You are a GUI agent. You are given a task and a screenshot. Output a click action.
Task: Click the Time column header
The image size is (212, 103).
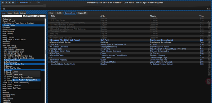click(x=201, y=16)
